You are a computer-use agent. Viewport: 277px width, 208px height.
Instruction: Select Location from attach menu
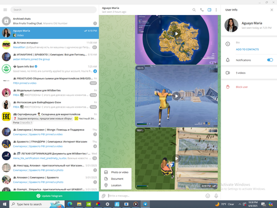[x=116, y=185]
